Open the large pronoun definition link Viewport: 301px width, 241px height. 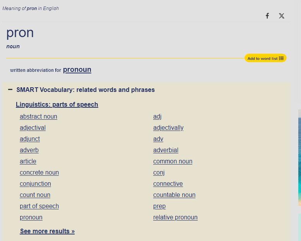(x=77, y=70)
